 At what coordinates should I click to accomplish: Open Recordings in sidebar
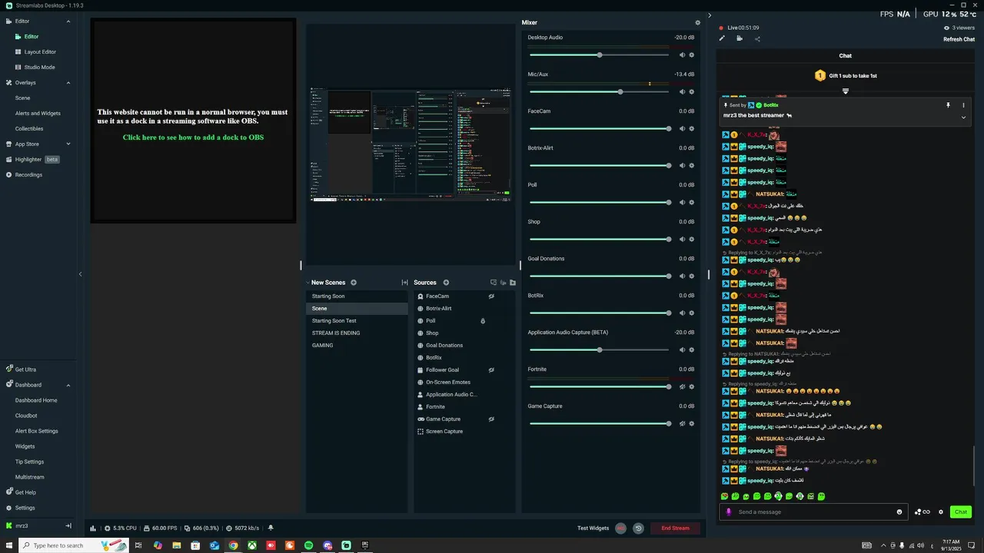click(28, 175)
